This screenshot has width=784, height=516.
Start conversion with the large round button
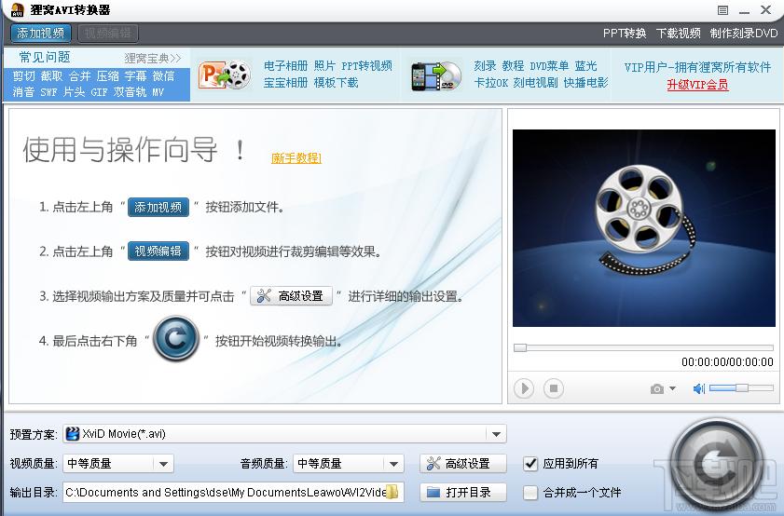click(716, 465)
